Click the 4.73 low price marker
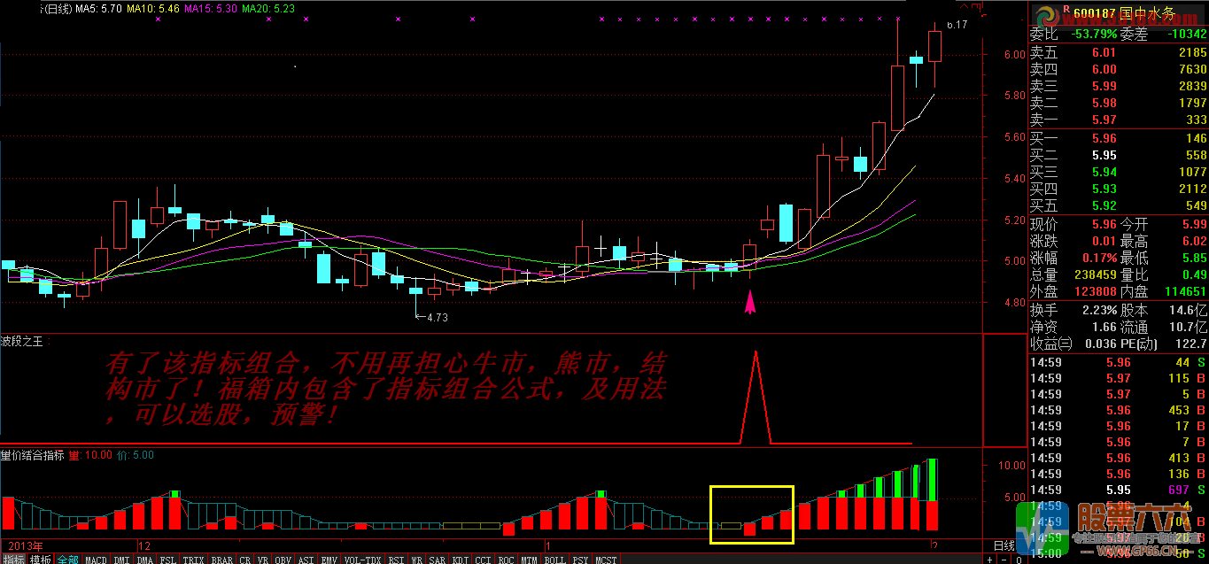 click(437, 317)
